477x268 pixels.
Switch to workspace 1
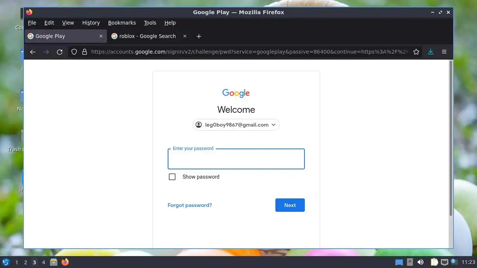(x=16, y=262)
